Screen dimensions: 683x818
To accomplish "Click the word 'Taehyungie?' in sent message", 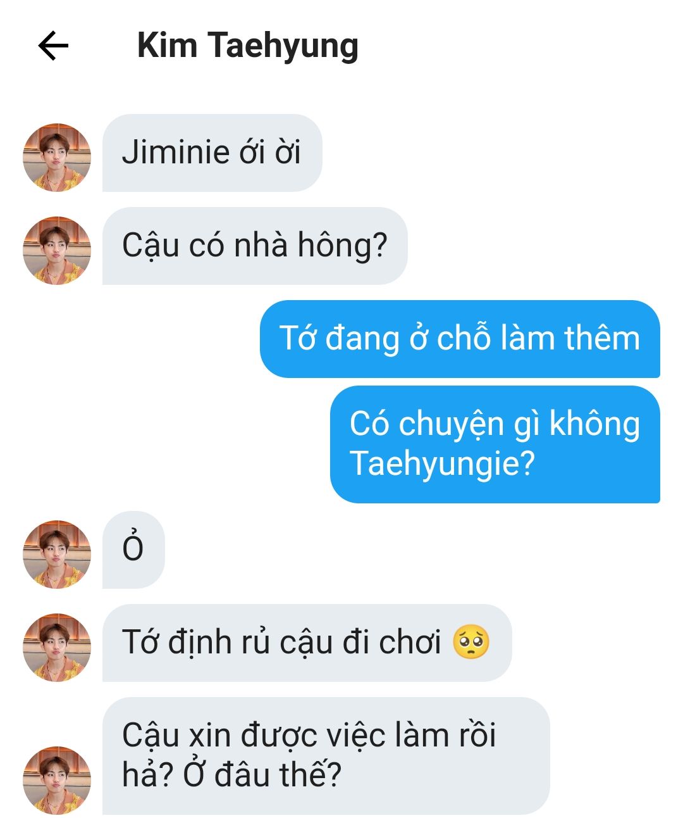I will tap(442, 464).
